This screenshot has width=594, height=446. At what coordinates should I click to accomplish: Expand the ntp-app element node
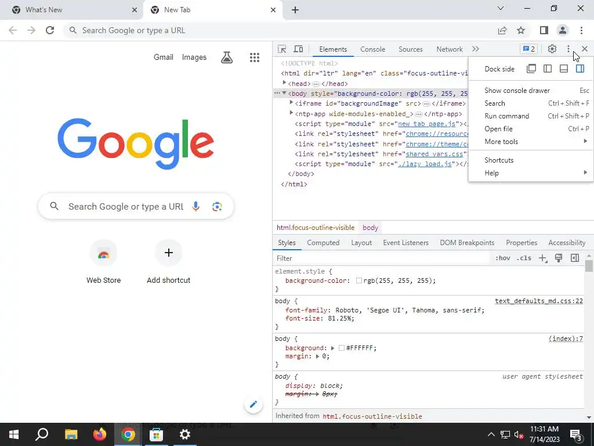291,113
